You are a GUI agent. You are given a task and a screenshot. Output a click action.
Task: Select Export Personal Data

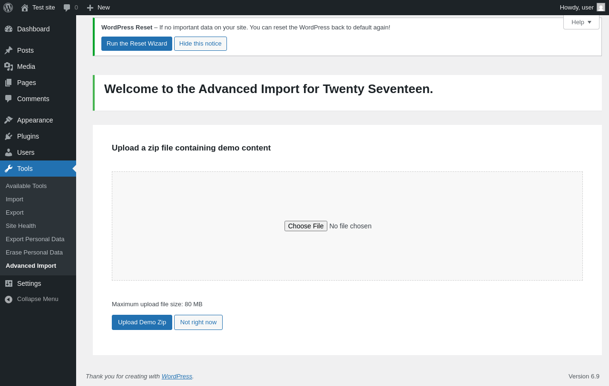(35, 239)
